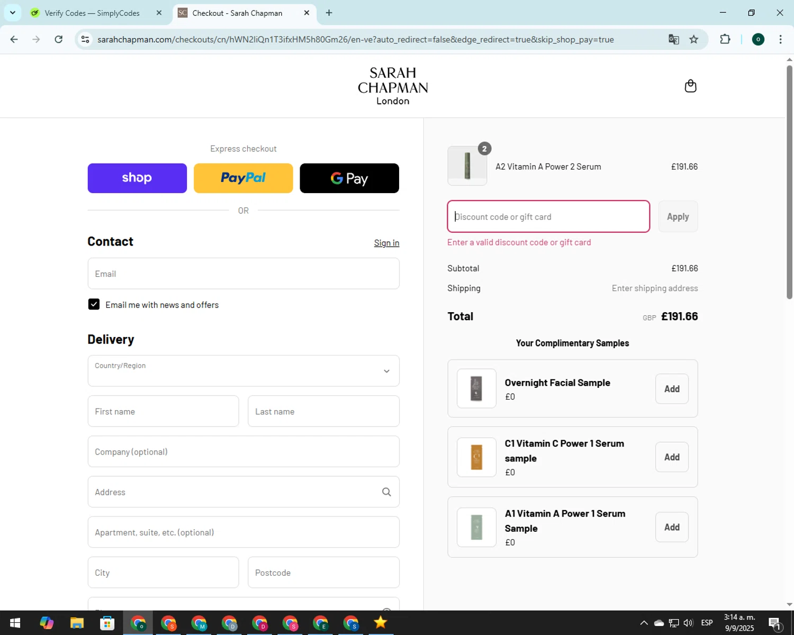
Task: Click the Apply discount button
Action: click(678, 216)
